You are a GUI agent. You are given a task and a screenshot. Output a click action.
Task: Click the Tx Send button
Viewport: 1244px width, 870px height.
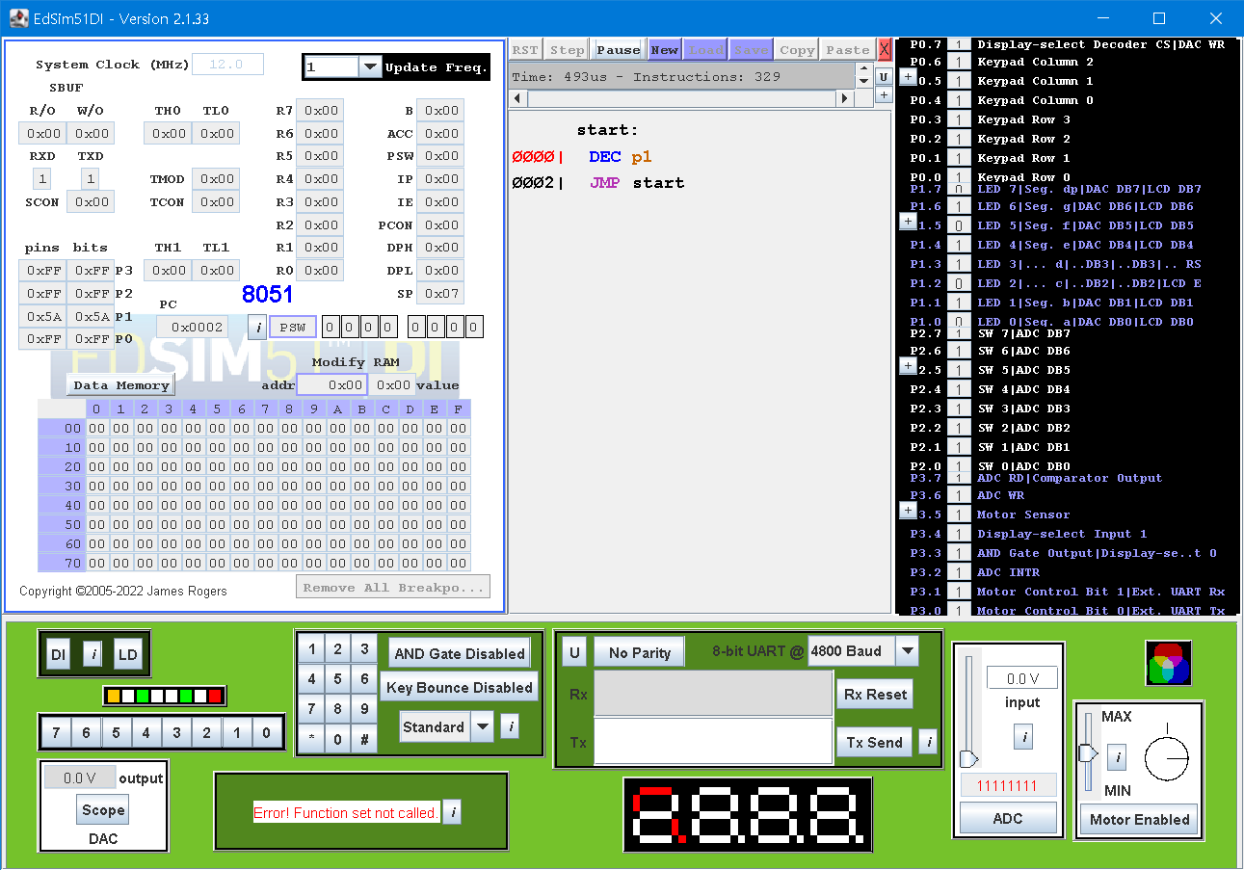[874, 742]
